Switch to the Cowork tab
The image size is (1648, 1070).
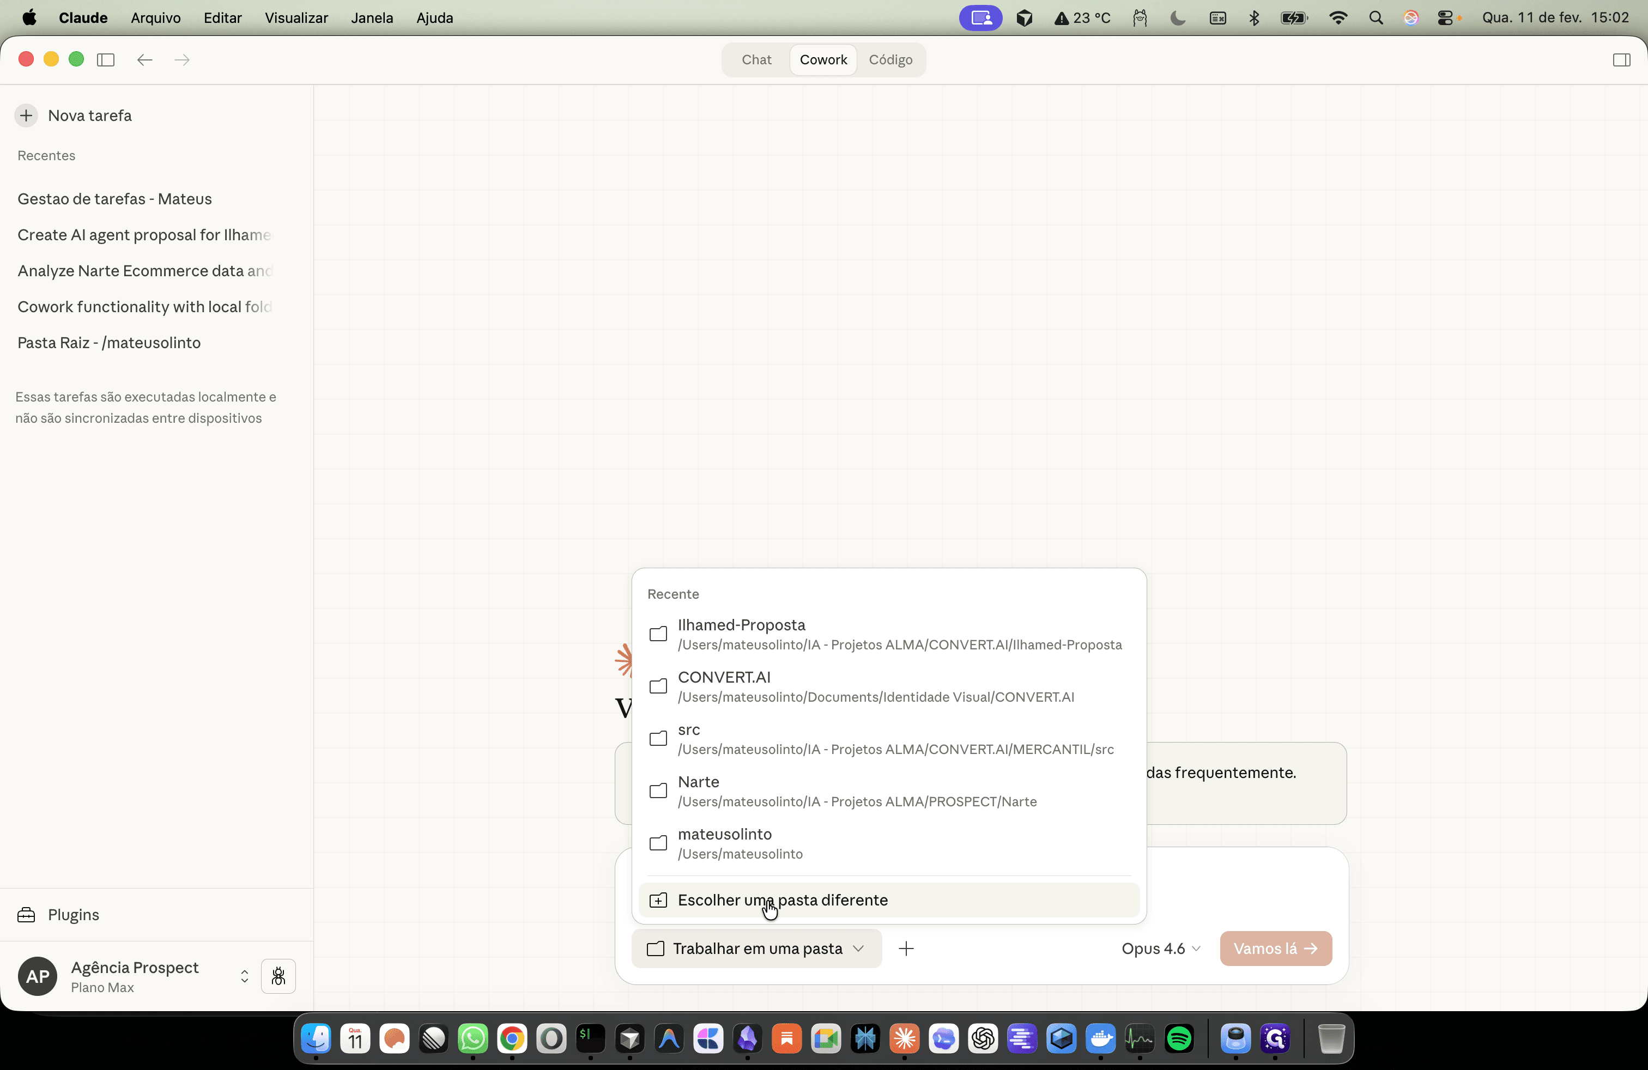tap(822, 59)
